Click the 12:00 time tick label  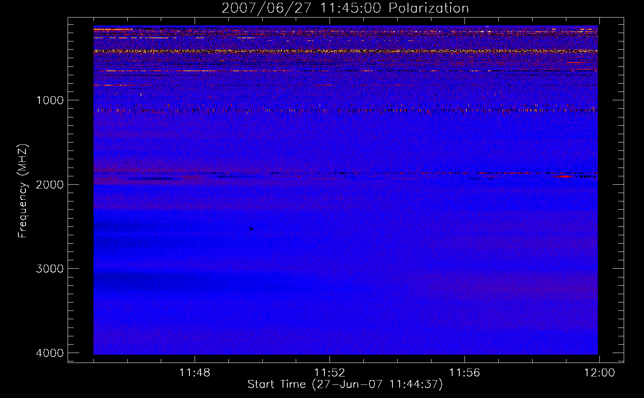(599, 373)
